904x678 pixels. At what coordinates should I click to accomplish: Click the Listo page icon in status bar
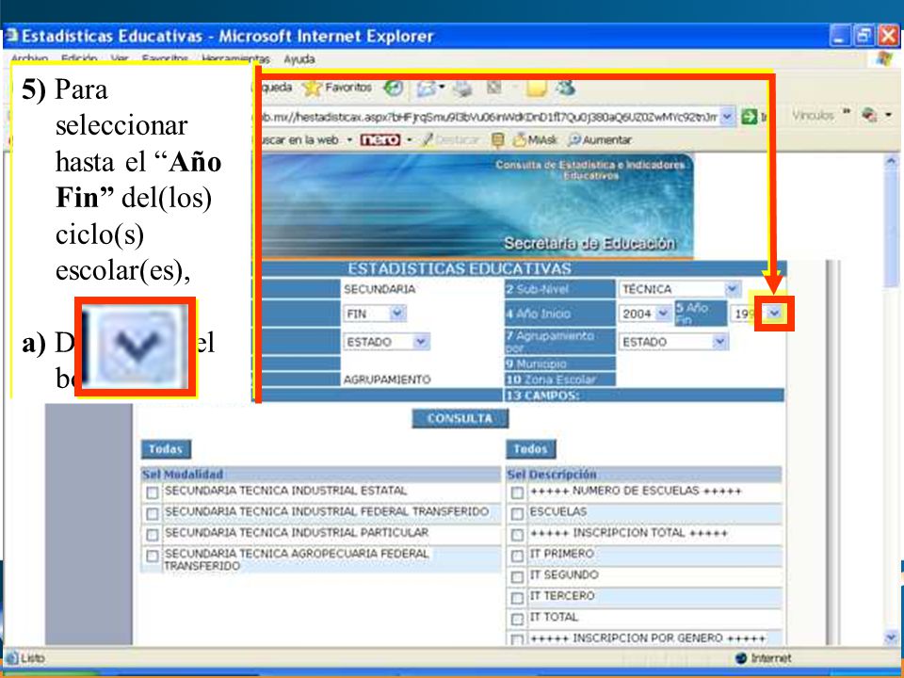coord(11,658)
